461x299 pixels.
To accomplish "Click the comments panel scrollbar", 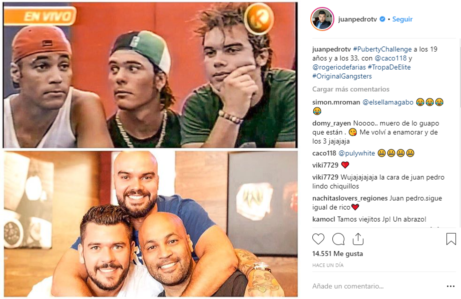I will click(459, 133).
